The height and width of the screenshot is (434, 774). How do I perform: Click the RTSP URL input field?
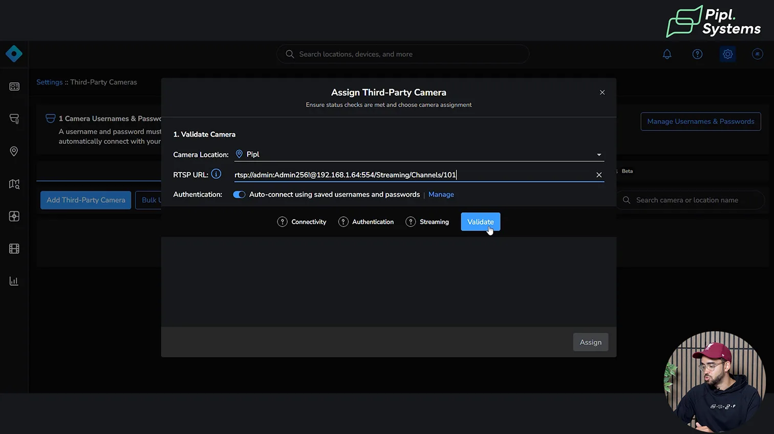click(410, 175)
